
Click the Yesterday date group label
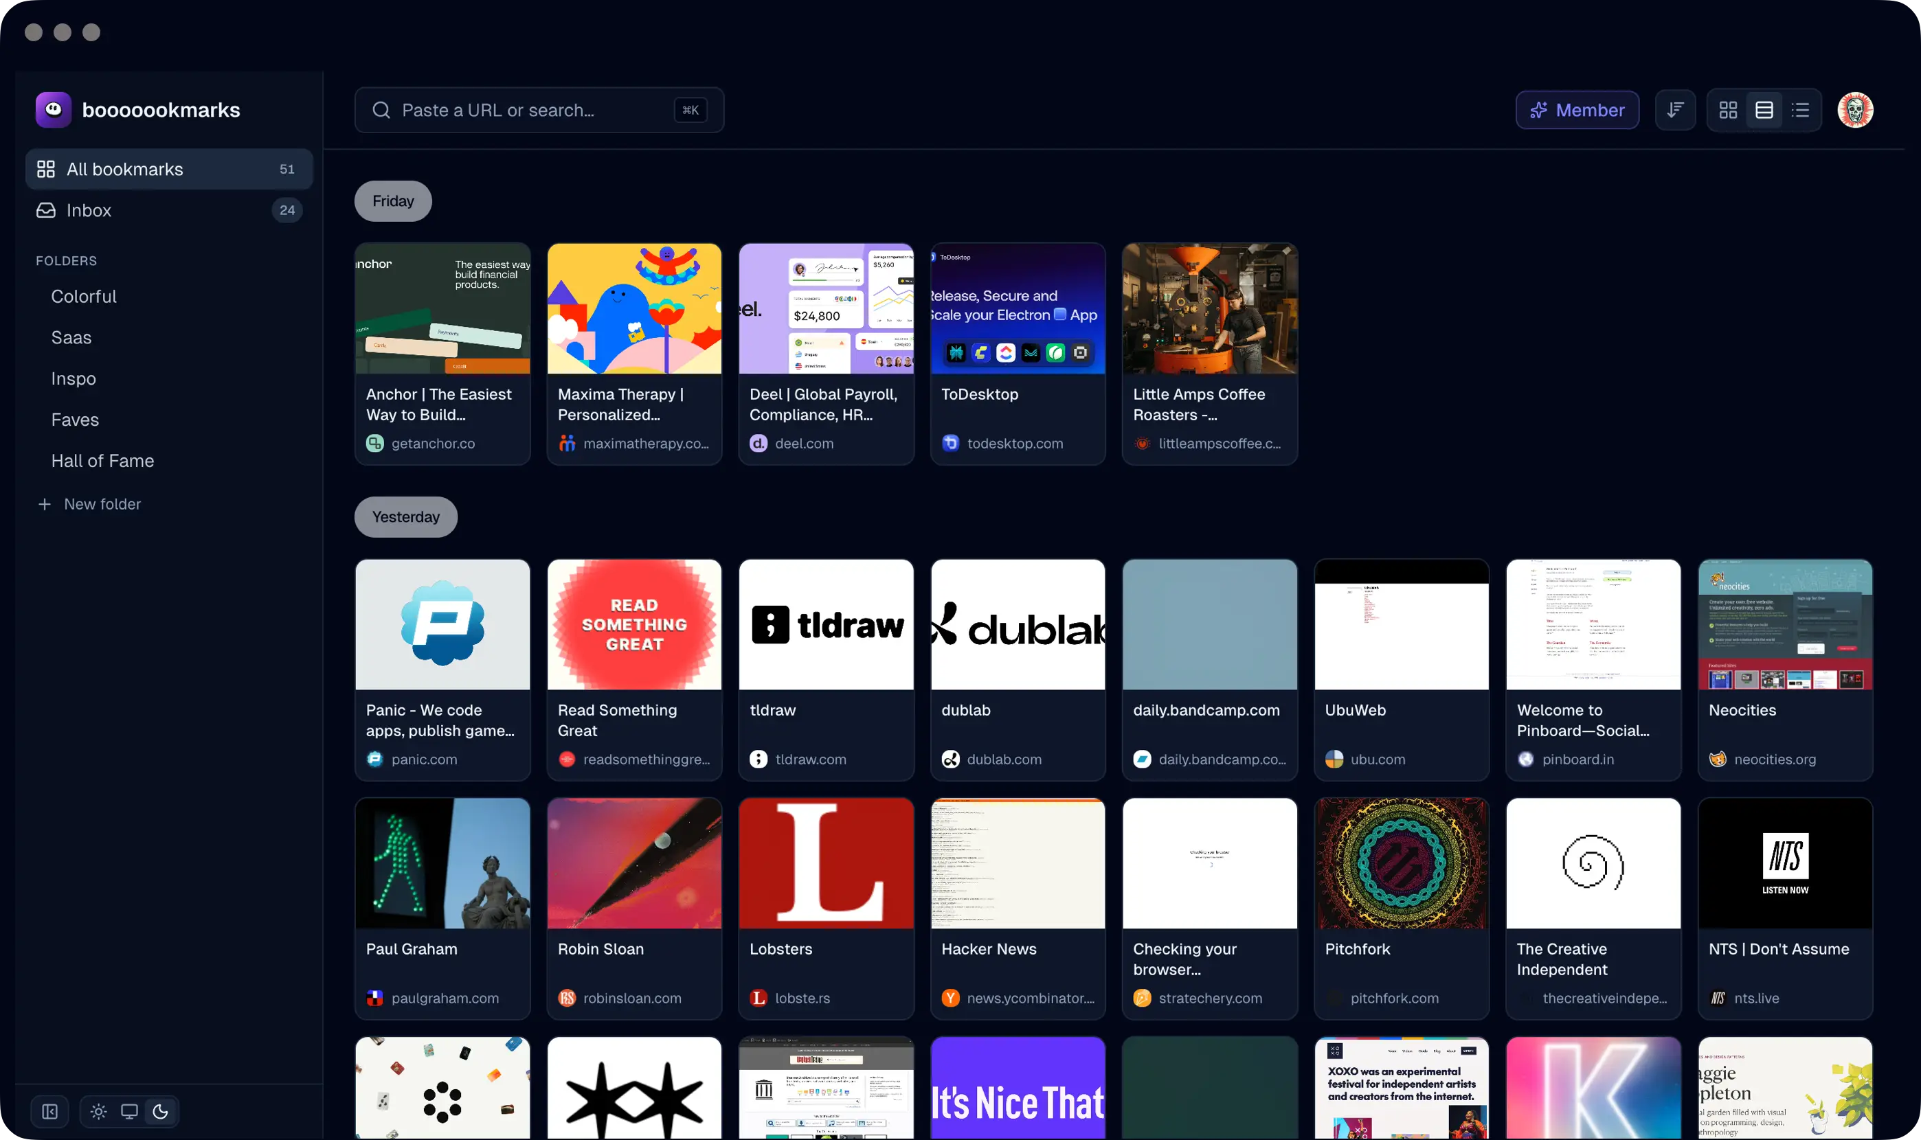pyautogui.click(x=406, y=517)
